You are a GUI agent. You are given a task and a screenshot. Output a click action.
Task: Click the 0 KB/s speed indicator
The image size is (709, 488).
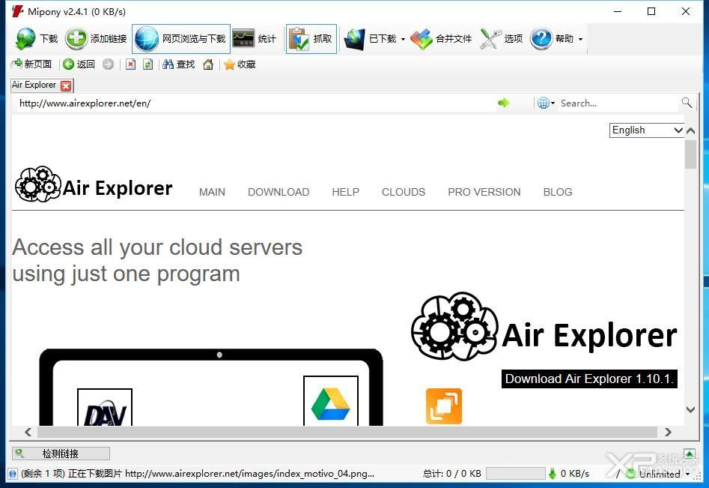pyautogui.click(x=568, y=474)
